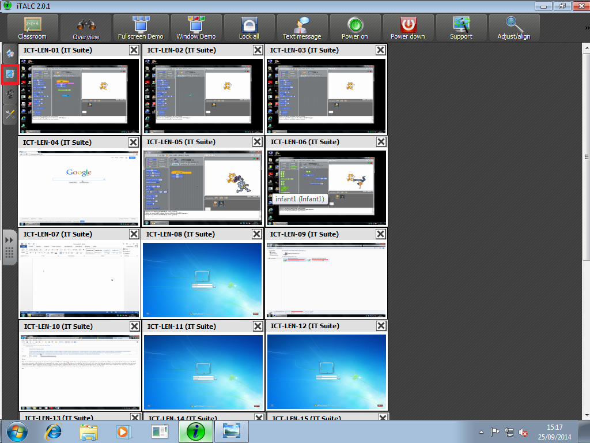Viewport: 590px width, 443px height.
Task: Close the ICT-LEN-07 client window
Action: pyautogui.click(x=134, y=234)
